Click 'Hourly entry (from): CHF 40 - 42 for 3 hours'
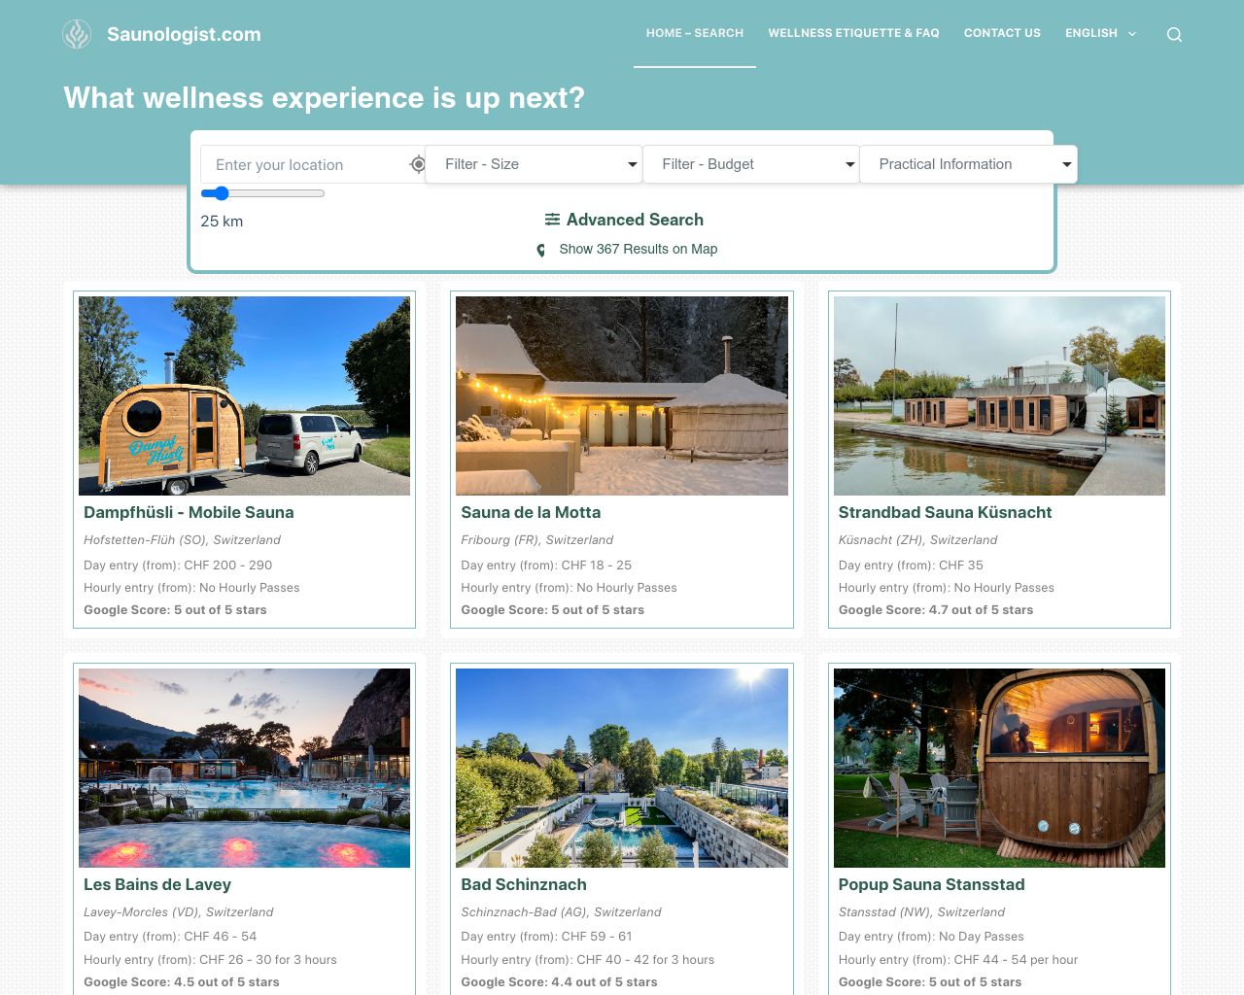This screenshot has width=1244, height=995. 587,959
